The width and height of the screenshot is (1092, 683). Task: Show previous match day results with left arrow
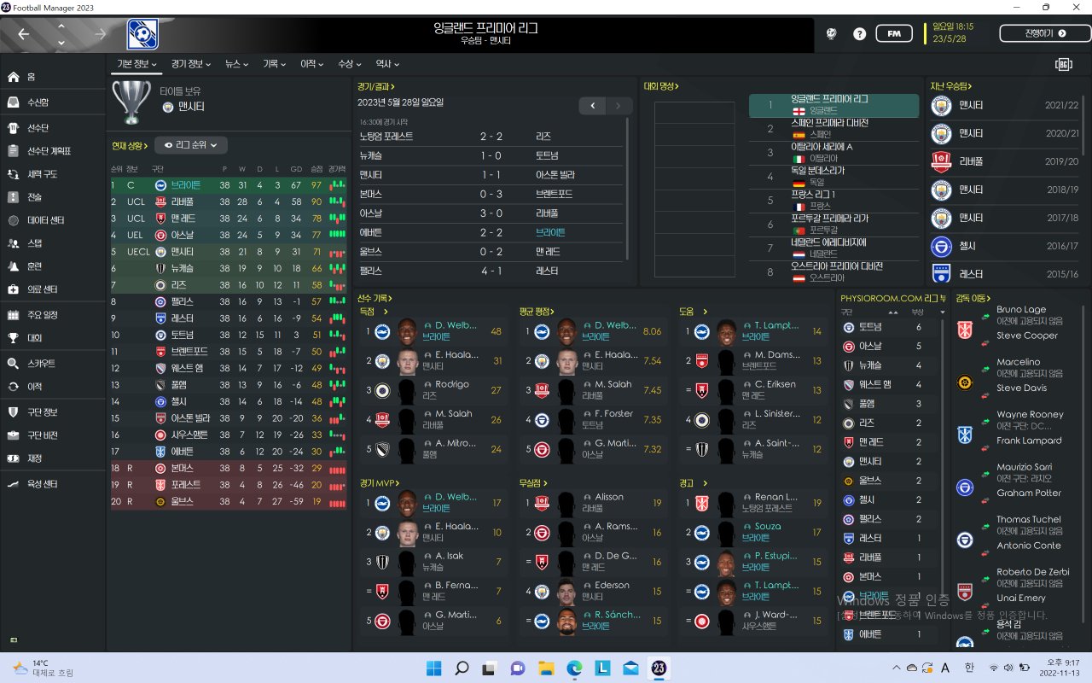point(592,105)
